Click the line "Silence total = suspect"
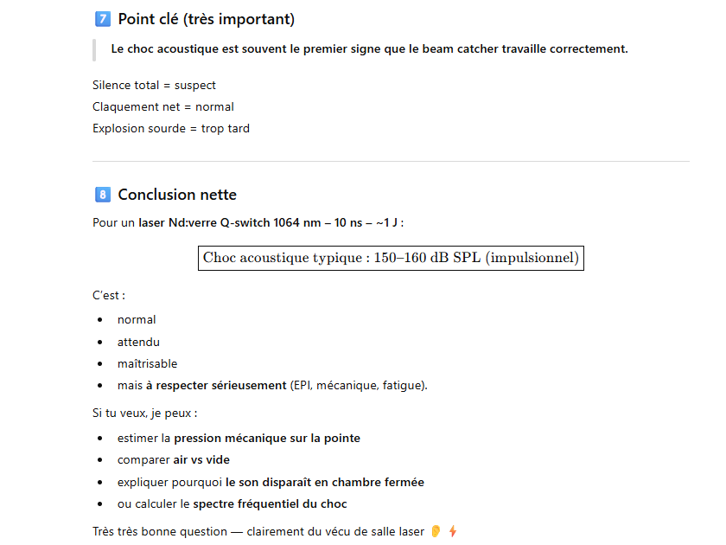 tap(154, 85)
